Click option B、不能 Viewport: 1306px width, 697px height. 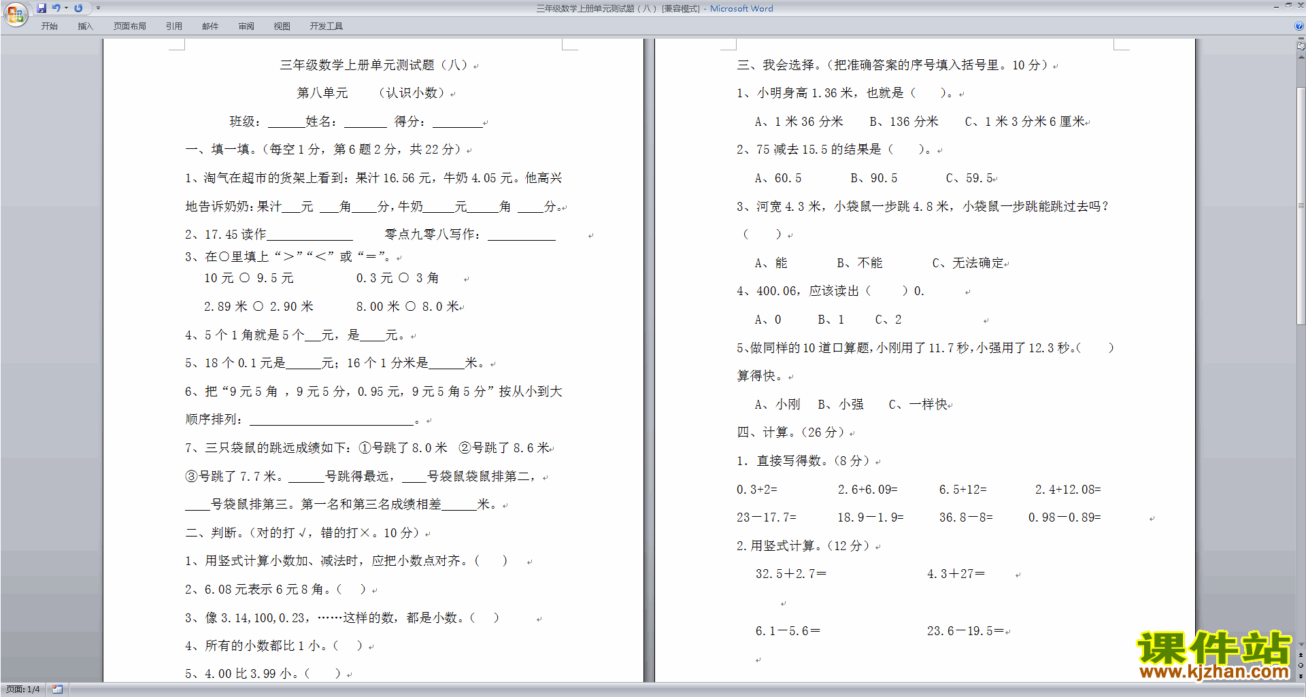[x=860, y=263]
